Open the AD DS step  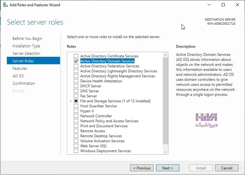[x=18, y=76]
